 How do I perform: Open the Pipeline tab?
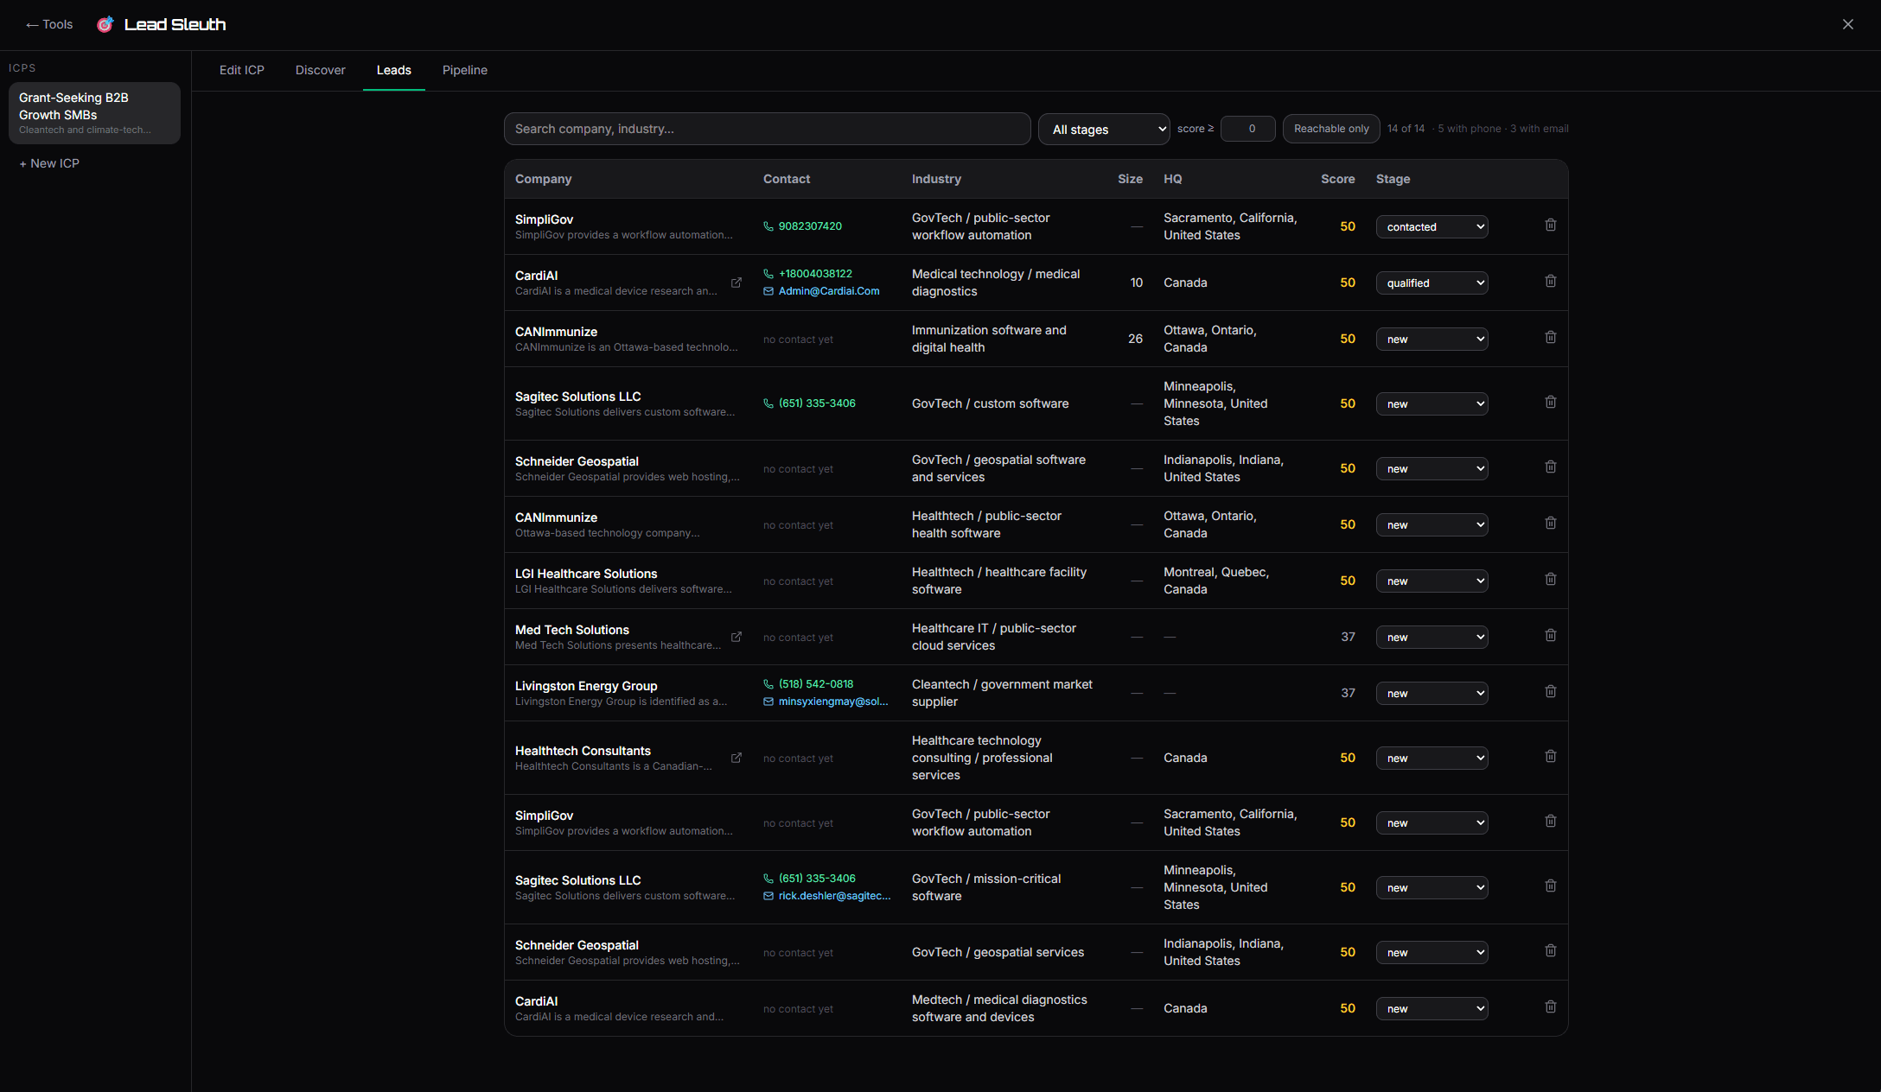(x=465, y=70)
